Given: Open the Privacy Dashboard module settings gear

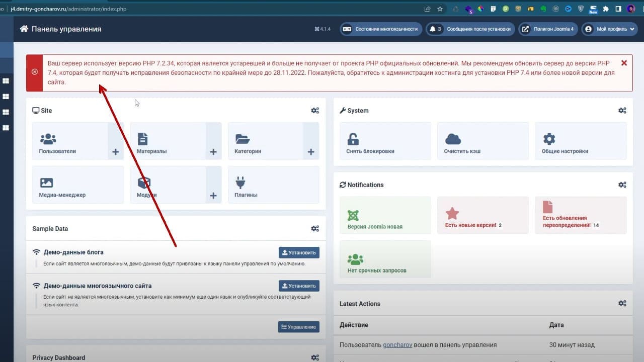Looking at the screenshot, I should pos(315,357).
